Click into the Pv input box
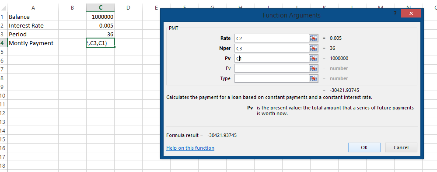This screenshot has width=437, height=172. (x=272, y=58)
